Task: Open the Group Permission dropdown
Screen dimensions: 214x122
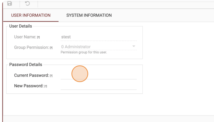Action: click(x=99, y=47)
